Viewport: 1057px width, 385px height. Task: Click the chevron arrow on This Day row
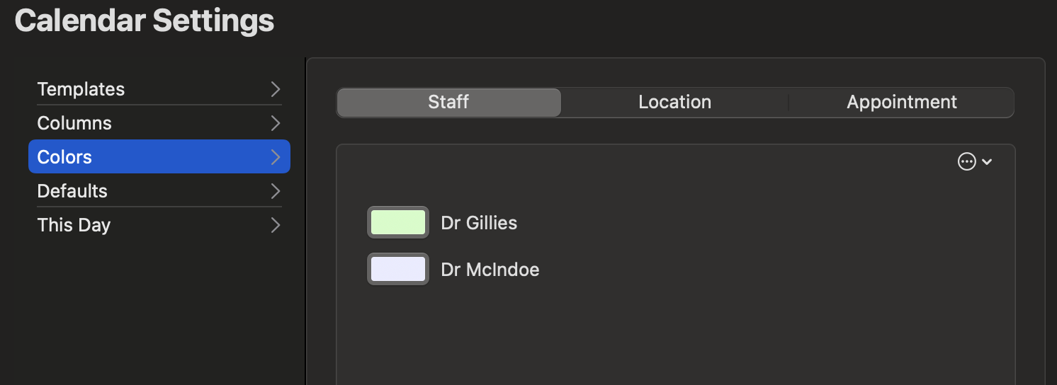(x=276, y=225)
